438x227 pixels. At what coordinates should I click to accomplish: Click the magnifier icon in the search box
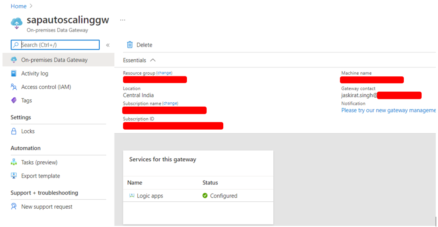point(16,45)
